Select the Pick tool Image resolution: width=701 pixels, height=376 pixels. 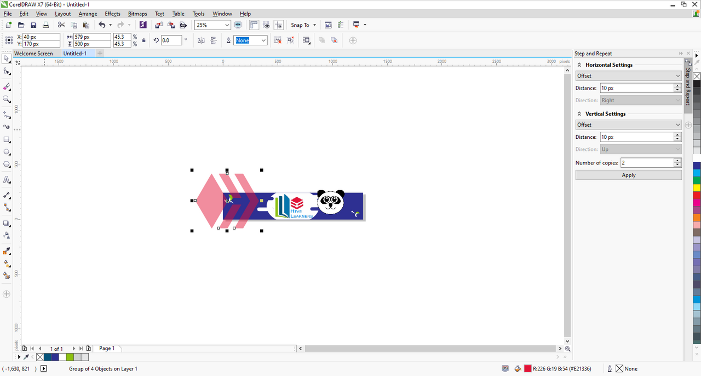tap(7, 58)
